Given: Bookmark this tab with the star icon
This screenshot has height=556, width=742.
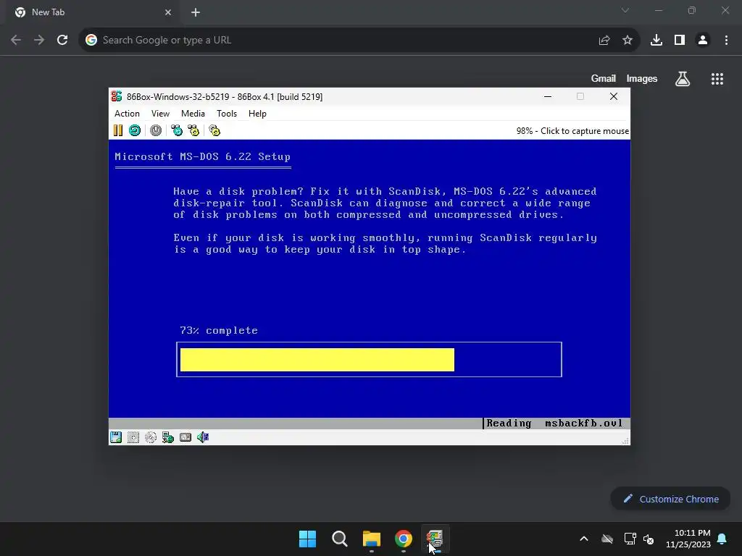Looking at the screenshot, I should coord(628,41).
